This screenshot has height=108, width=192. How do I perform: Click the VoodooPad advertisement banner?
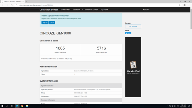133,67
